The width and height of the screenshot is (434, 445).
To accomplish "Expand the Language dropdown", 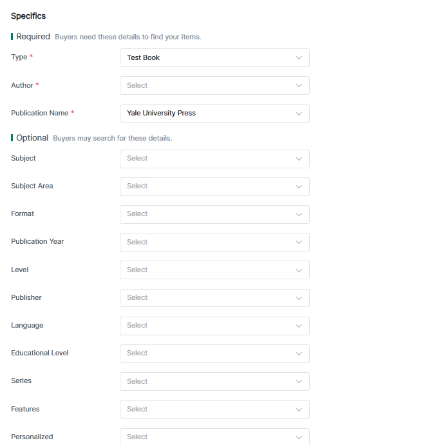I will pyautogui.click(x=214, y=326).
